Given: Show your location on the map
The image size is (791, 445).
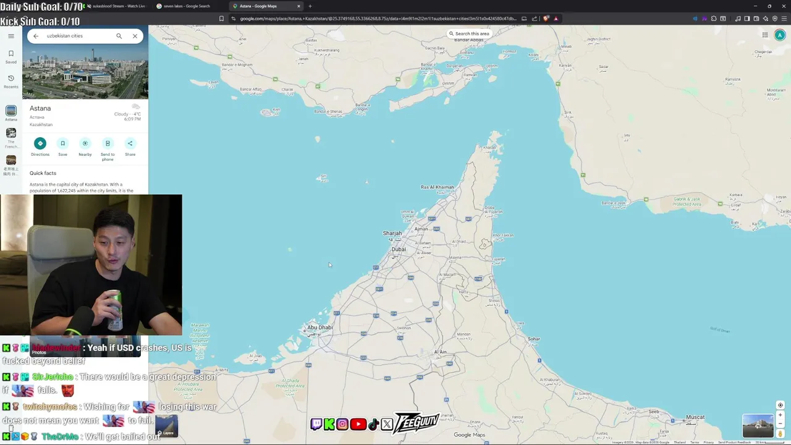Looking at the screenshot, I should coord(780,405).
